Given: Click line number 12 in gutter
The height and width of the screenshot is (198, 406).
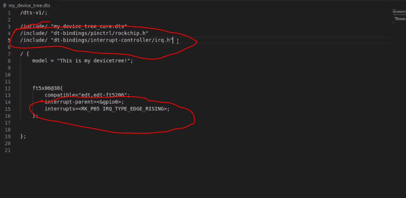Looking at the screenshot, I should click(x=8, y=88).
